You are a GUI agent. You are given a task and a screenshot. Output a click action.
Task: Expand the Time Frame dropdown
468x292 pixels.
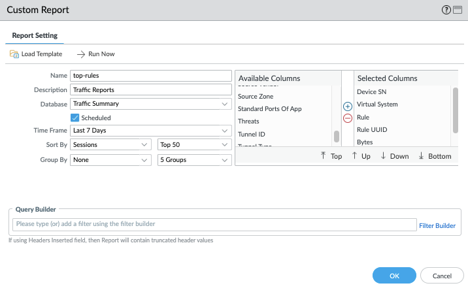[151, 131]
